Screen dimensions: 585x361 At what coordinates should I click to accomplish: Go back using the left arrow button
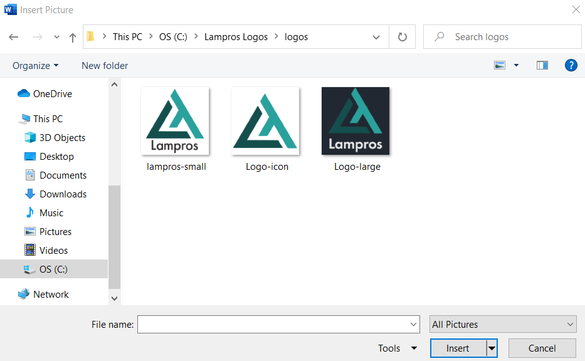(x=14, y=37)
